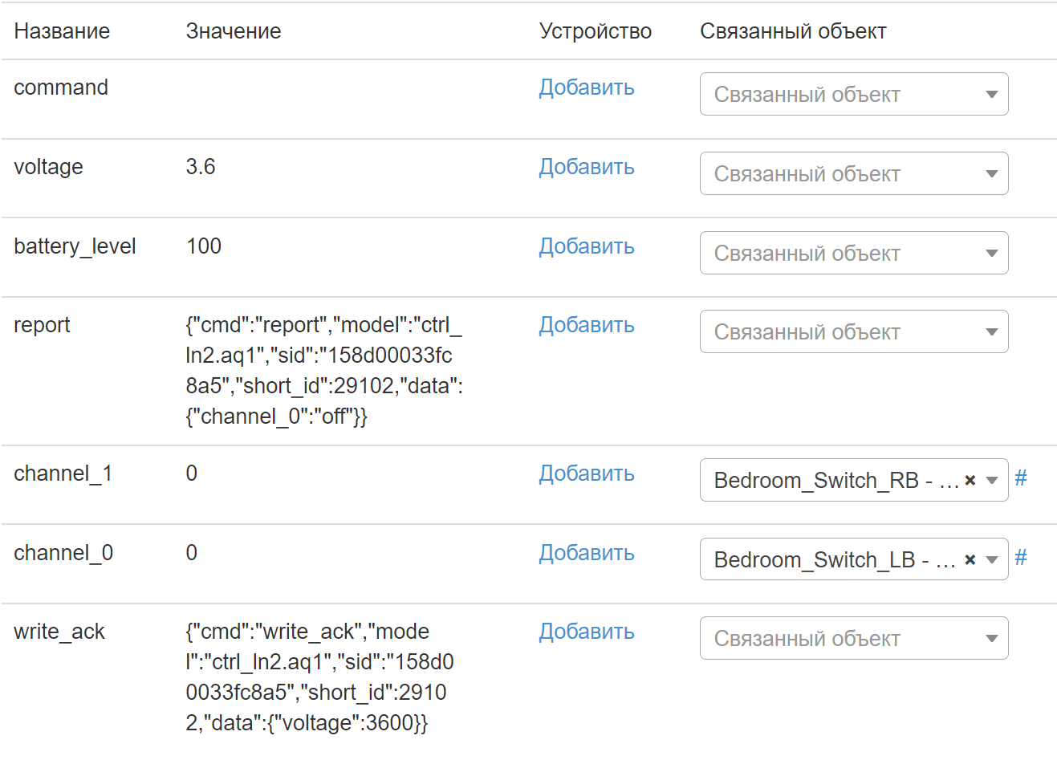Screen dimensions: 1057x760
Task: Open the linked object dropdown for write_ack
Action: point(853,639)
